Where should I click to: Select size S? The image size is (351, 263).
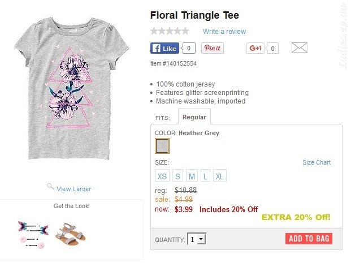[177, 176]
